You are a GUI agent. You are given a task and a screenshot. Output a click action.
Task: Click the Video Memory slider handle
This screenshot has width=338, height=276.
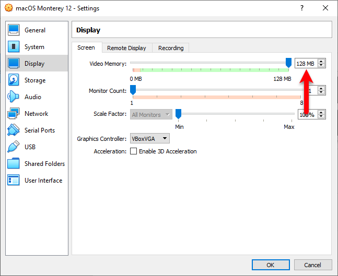[288, 63]
